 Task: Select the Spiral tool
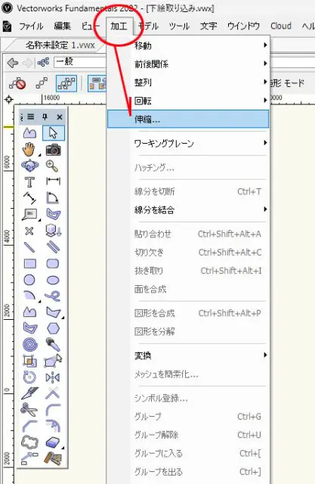coord(30,345)
